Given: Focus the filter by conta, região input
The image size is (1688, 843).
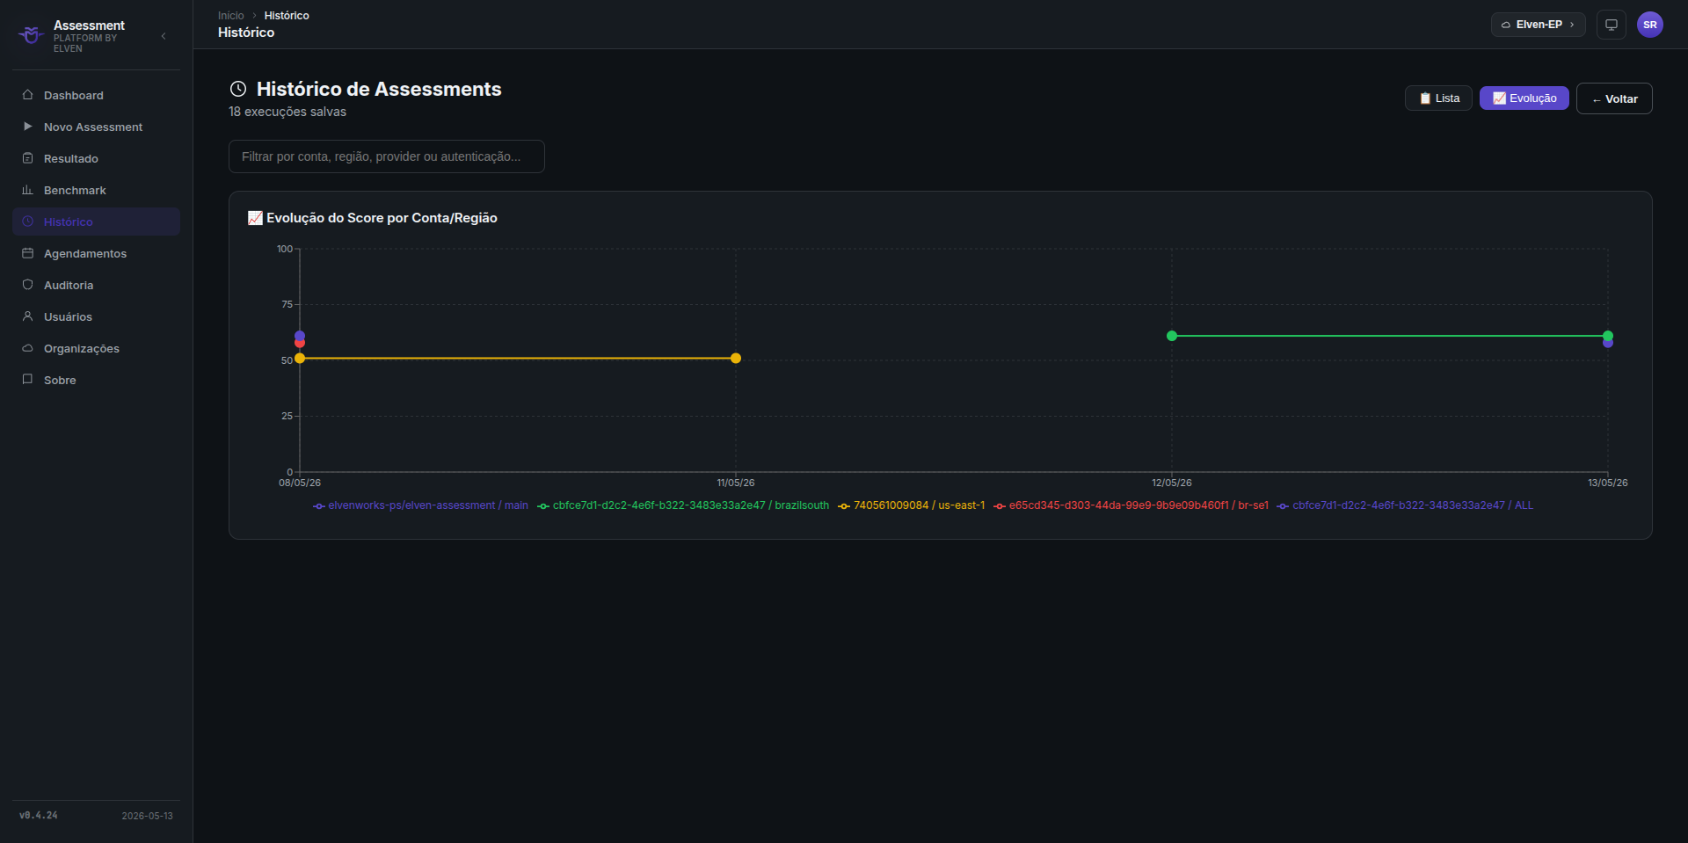Looking at the screenshot, I should (387, 156).
